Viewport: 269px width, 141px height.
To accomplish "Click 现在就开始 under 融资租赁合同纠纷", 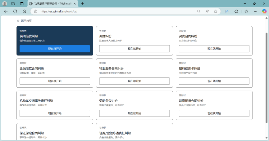I will [214, 113].
